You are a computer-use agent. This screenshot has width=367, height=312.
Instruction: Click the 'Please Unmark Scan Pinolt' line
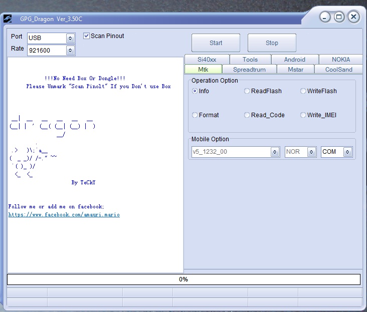pos(98,86)
